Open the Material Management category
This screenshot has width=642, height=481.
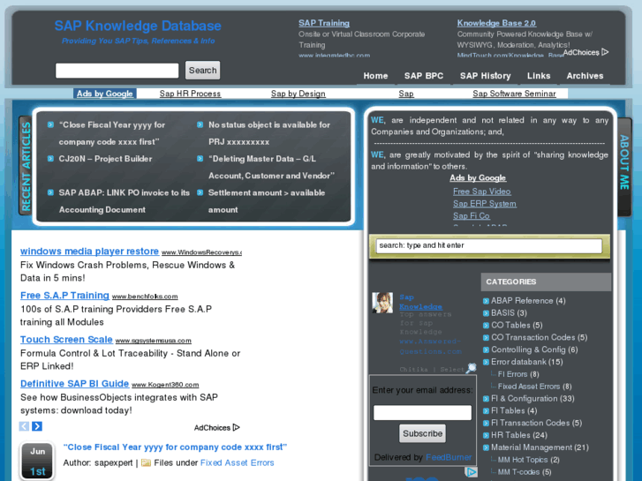click(540, 447)
